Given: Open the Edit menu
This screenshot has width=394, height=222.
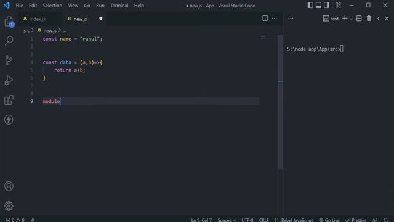Looking at the screenshot, I should (x=33, y=6).
